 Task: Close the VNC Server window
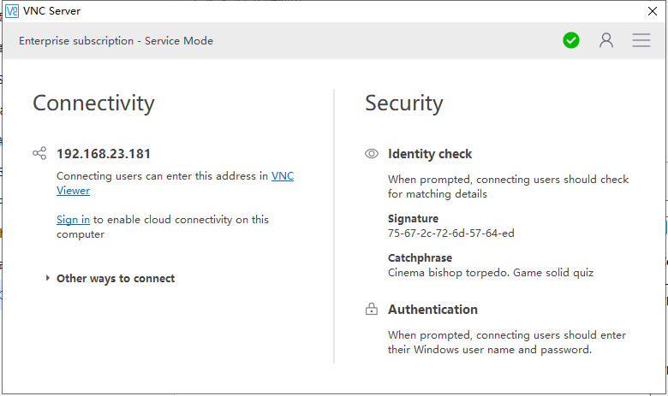tap(653, 11)
